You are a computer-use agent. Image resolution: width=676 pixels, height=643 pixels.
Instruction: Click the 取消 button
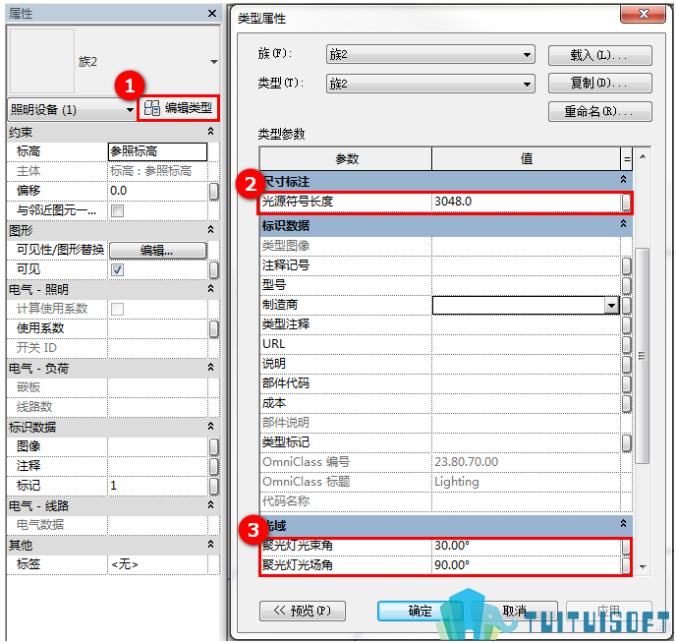coord(514,611)
